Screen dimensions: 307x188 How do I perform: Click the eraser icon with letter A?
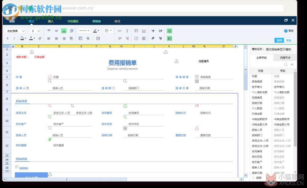tap(153, 31)
